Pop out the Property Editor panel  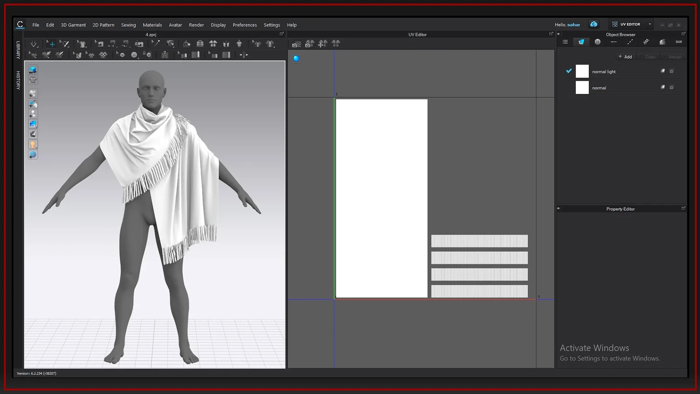tap(683, 208)
